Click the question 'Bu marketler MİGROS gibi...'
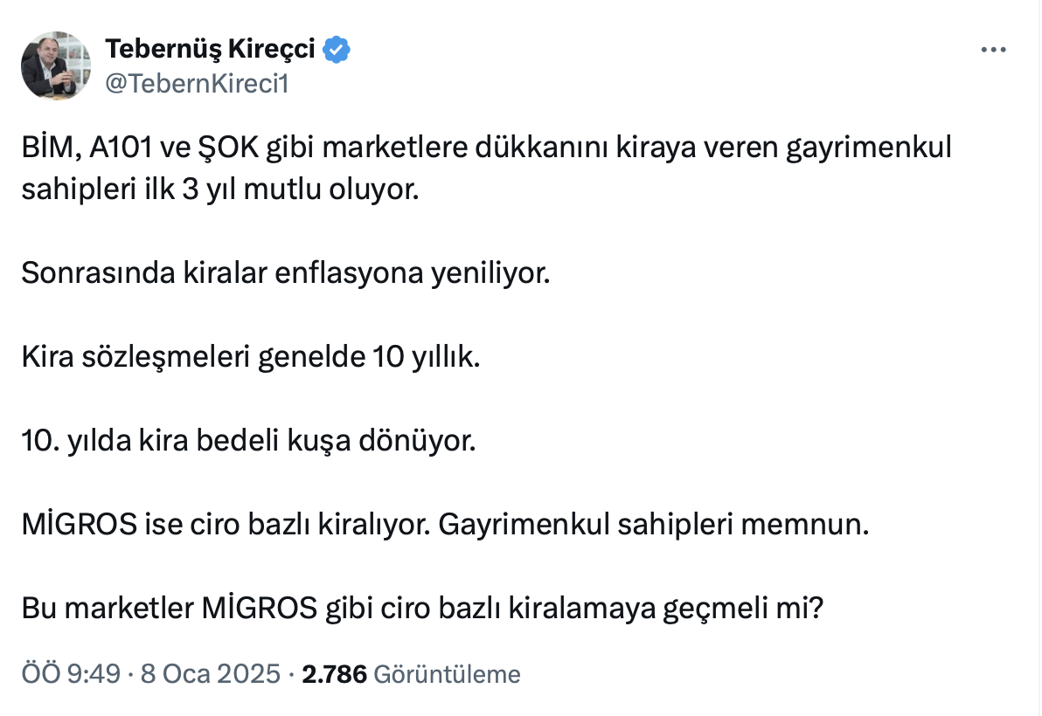Image resolution: width=1042 pixels, height=716 pixels. click(x=423, y=609)
